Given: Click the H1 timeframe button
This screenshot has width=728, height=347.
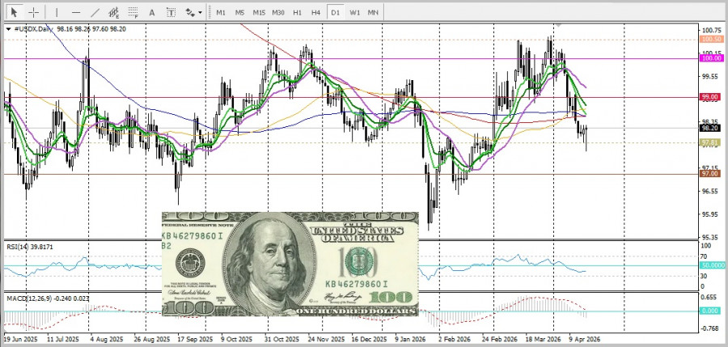Looking at the screenshot, I should click(298, 13).
